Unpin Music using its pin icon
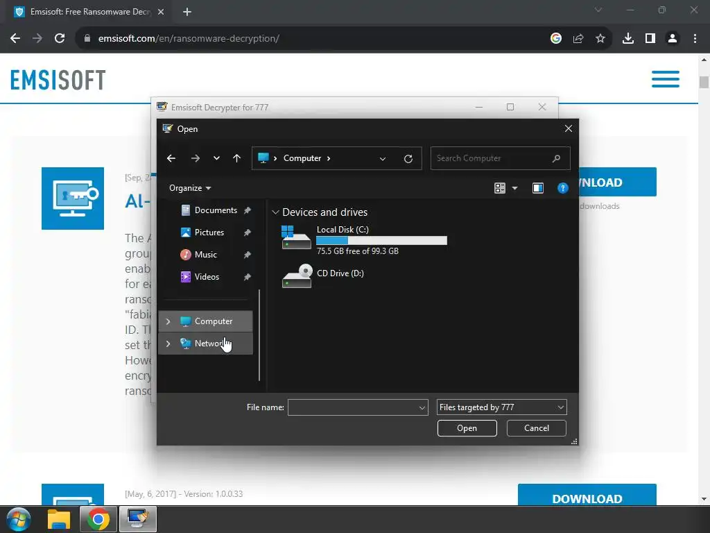The height and width of the screenshot is (533, 710). click(x=248, y=255)
